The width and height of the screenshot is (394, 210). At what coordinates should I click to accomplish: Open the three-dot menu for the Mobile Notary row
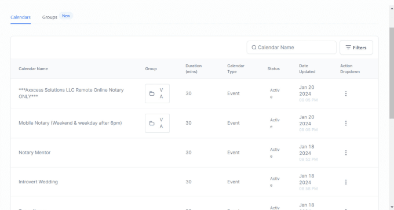click(346, 123)
